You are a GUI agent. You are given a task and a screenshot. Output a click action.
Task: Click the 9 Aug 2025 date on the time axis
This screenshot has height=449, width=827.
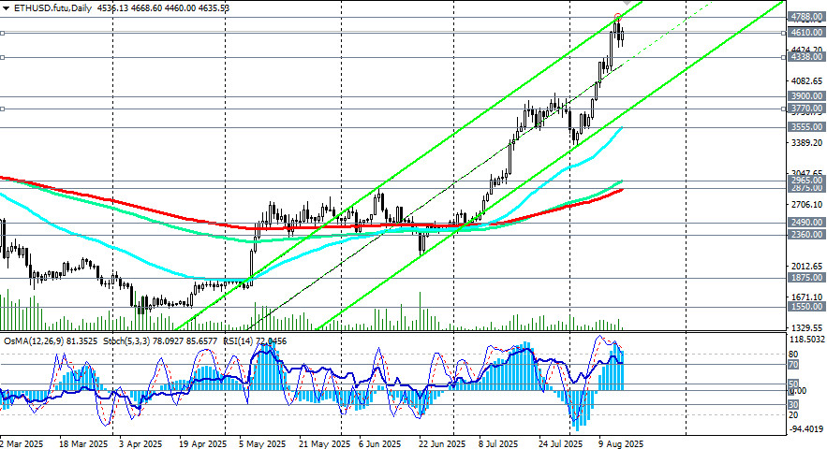(621, 443)
